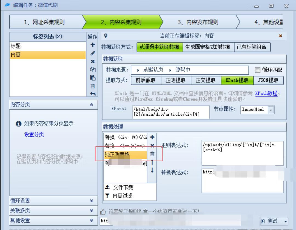The height and width of the screenshot is (230, 296).
Task: Select the 从源码中获取数据 mode
Action: click(x=160, y=47)
